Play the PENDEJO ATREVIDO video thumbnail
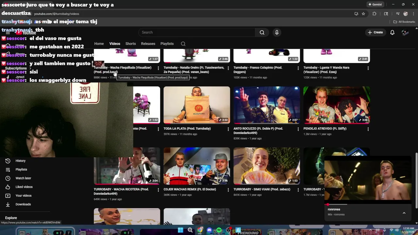 (336, 105)
